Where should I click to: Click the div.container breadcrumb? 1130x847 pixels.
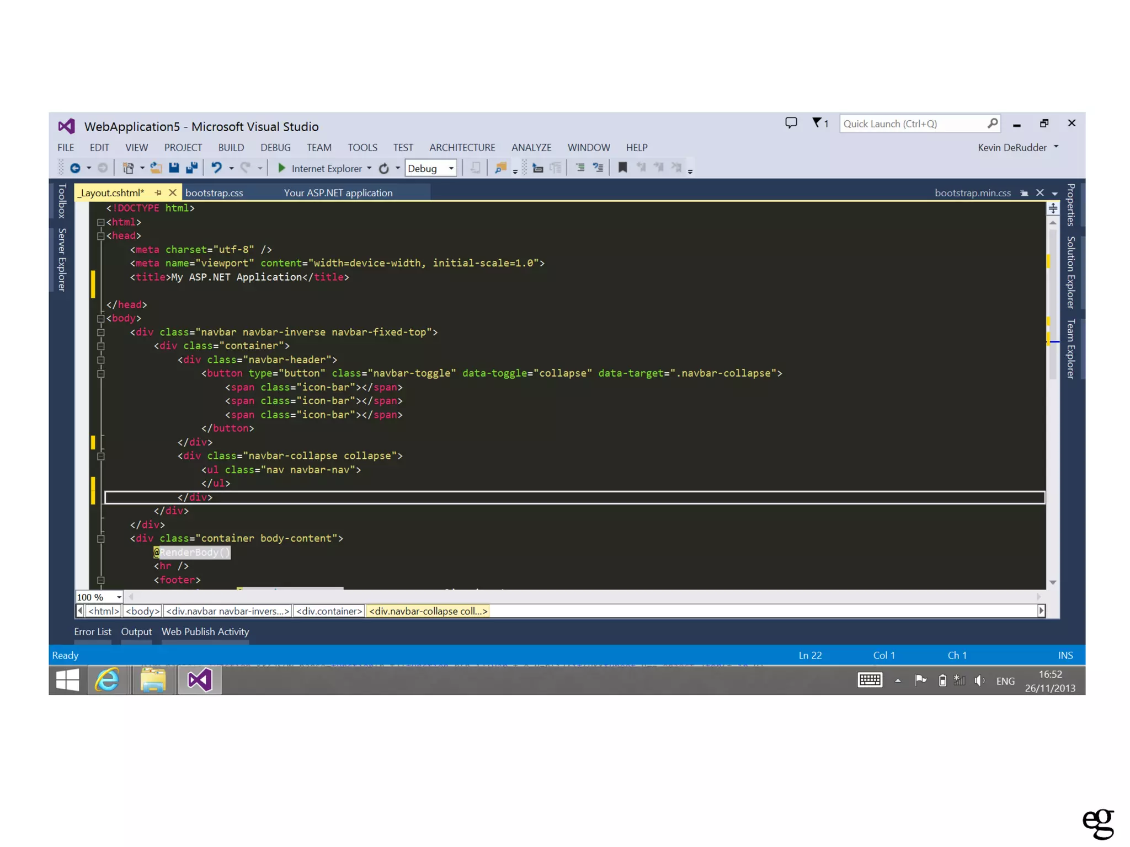tap(329, 611)
